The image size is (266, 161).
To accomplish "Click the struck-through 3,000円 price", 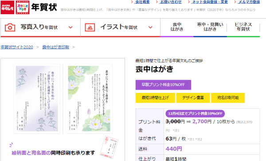I will 175,122.
